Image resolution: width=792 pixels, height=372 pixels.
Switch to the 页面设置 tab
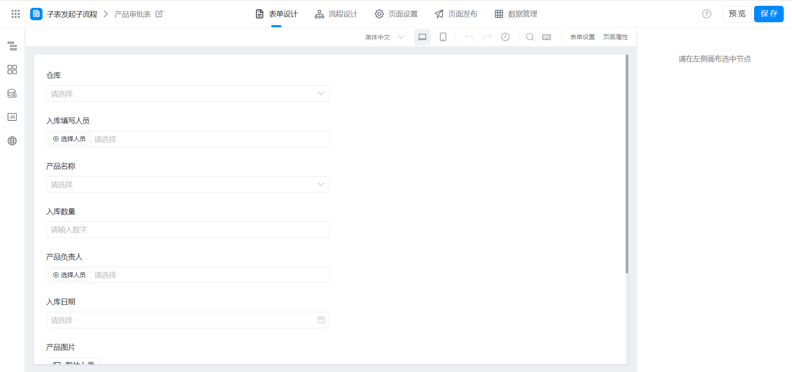click(396, 14)
